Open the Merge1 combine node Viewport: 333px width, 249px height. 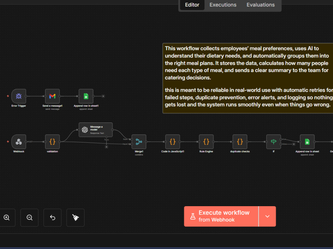139,142
